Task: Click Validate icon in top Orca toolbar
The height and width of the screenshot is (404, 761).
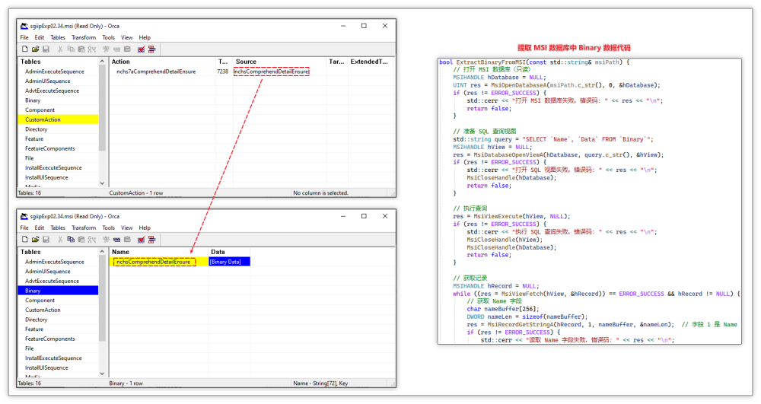Action: [x=142, y=49]
